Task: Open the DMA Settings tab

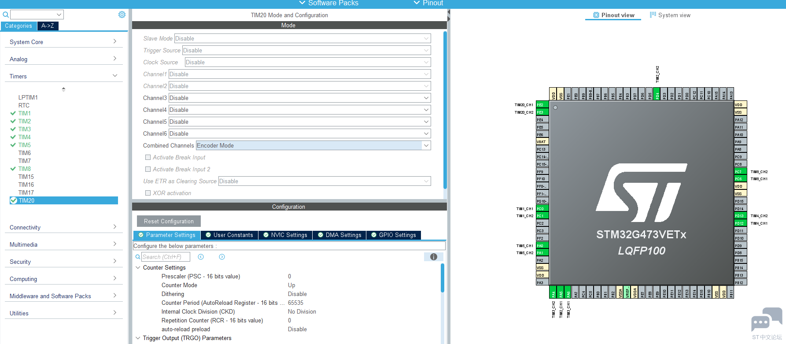Action: pos(339,235)
